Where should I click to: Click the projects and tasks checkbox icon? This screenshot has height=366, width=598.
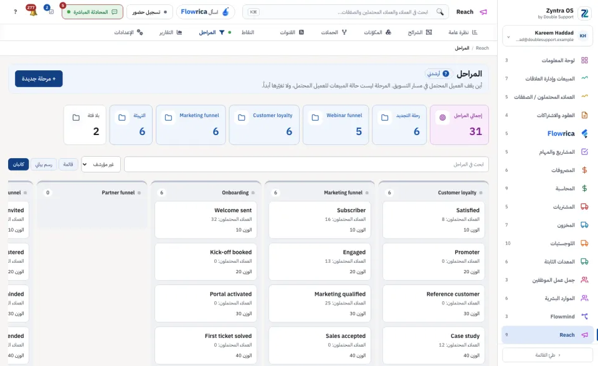point(584,152)
